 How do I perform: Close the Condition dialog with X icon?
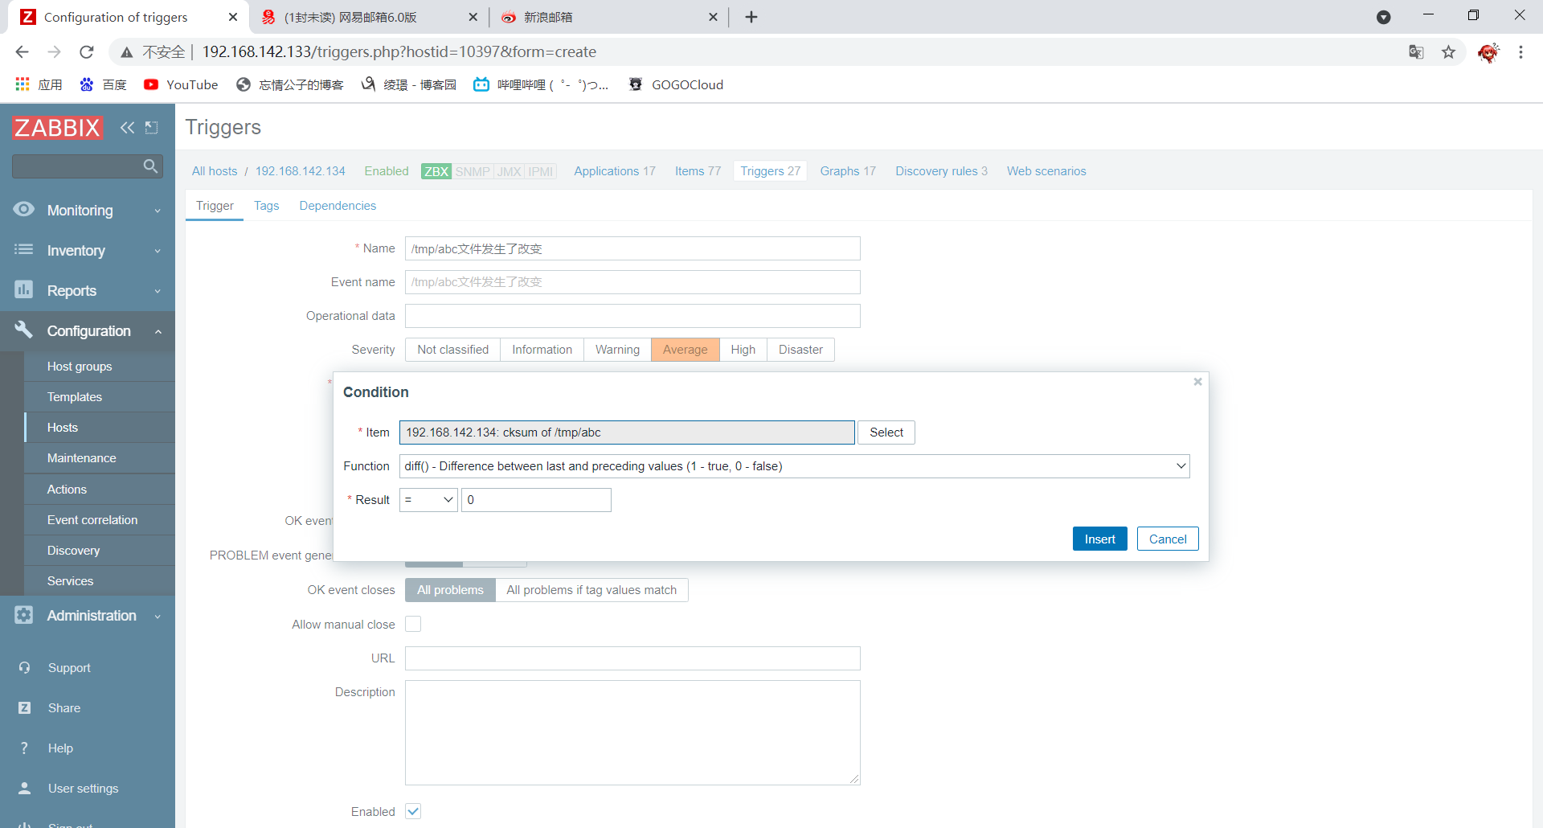point(1197,382)
